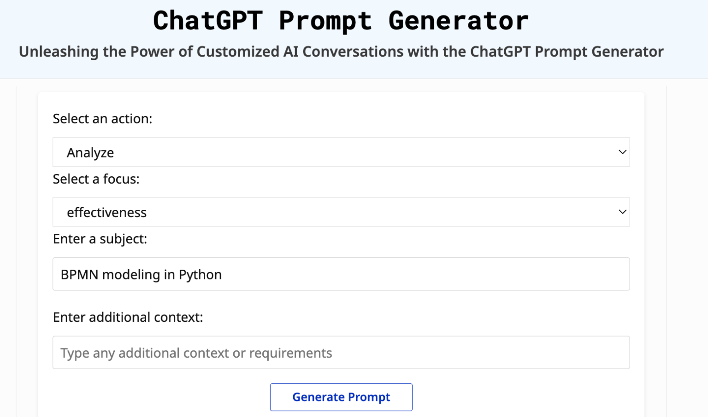
Task: Click the additional context input box
Action: [x=341, y=353]
